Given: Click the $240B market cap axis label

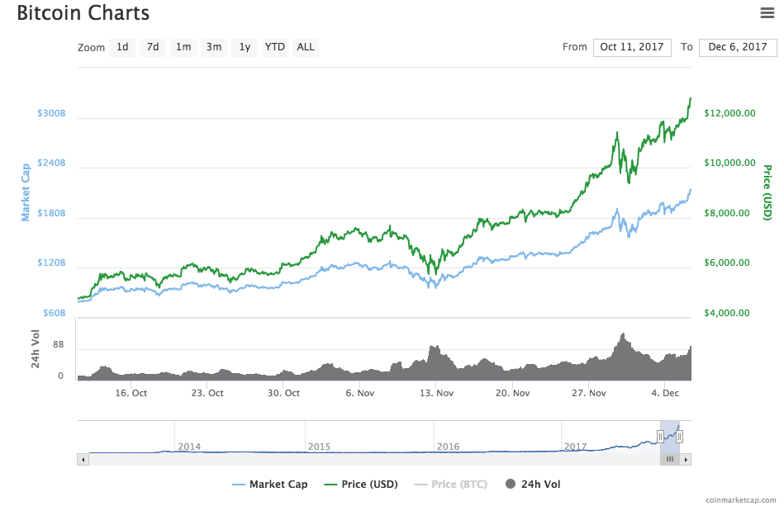Looking at the screenshot, I should click(x=51, y=163).
